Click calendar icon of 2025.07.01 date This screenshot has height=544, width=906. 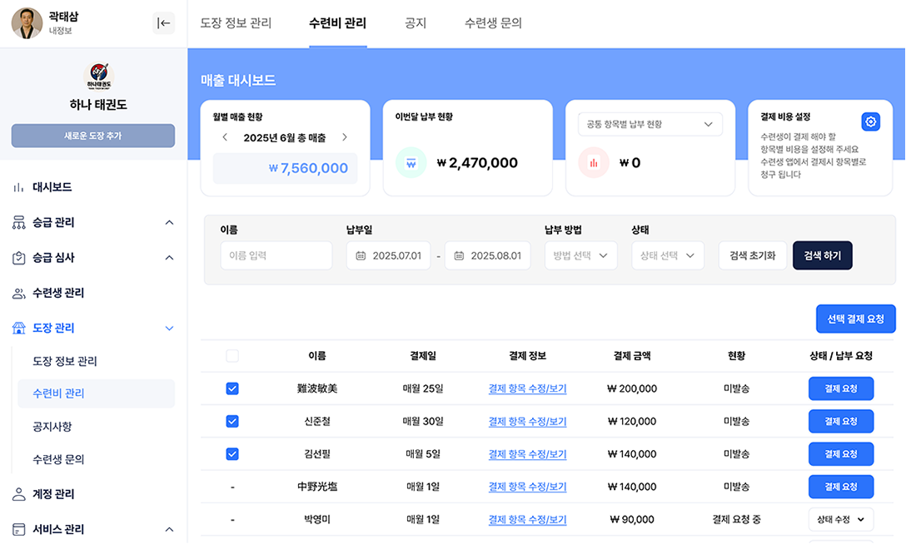pos(361,255)
